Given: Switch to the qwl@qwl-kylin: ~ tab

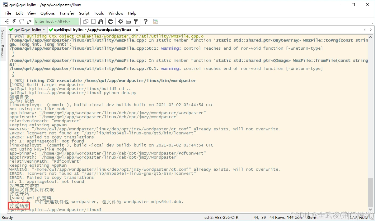Looking at the screenshot, I should tap(27, 30).
